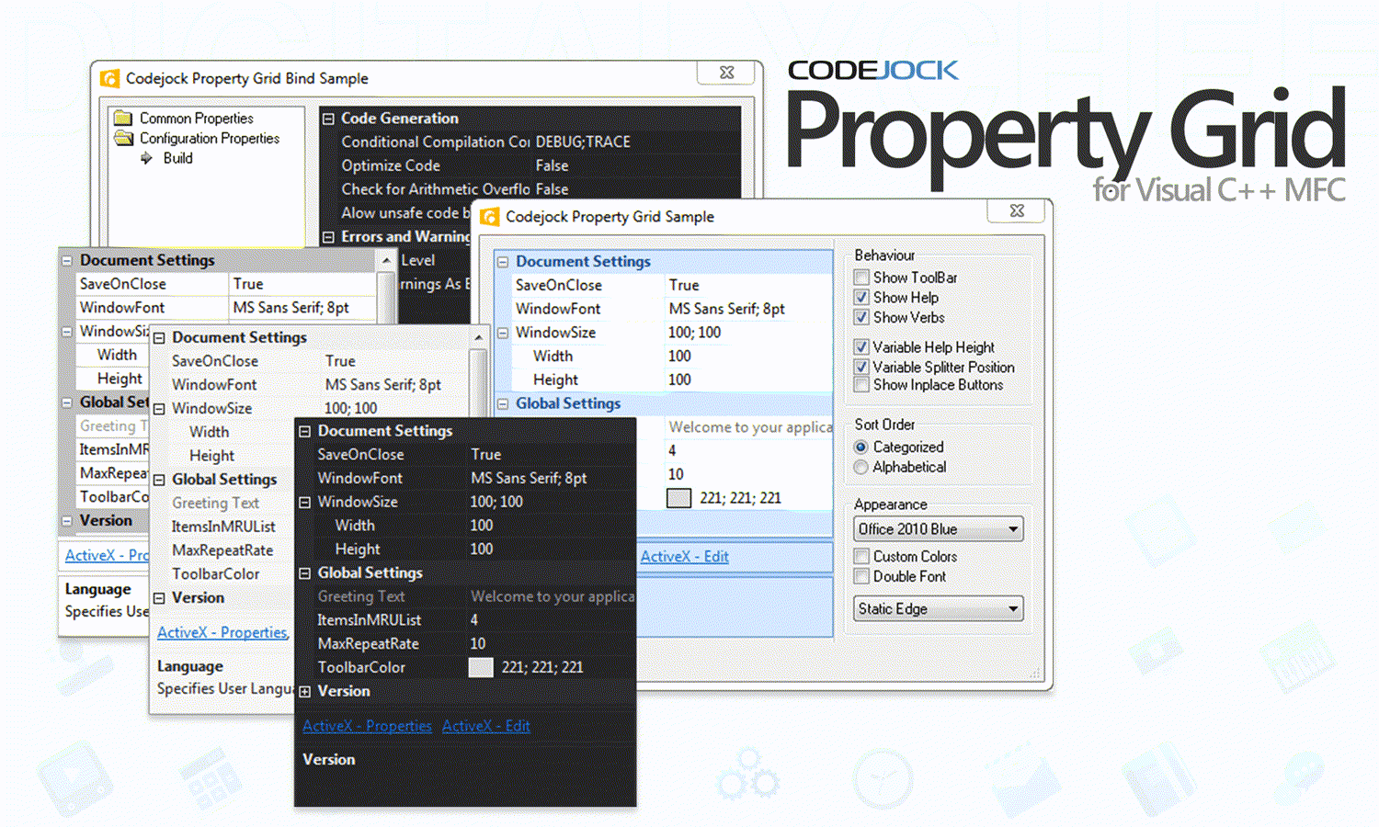Select SaveOnClose row in the gray grid
1379x827 pixels.
226,285
